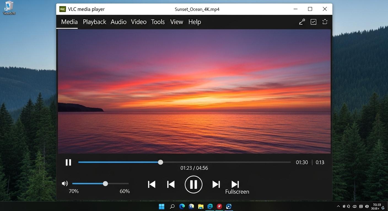
Task: Skip to the next media item
Action: [x=235, y=184]
